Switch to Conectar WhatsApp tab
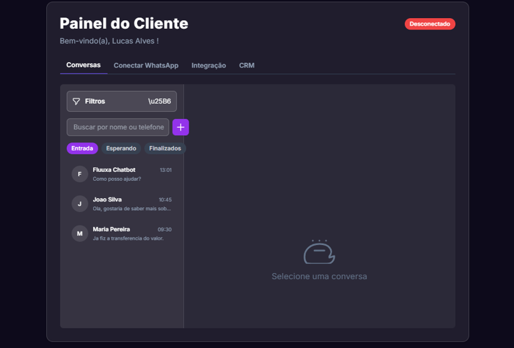This screenshot has width=514, height=348. (x=146, y=65)
